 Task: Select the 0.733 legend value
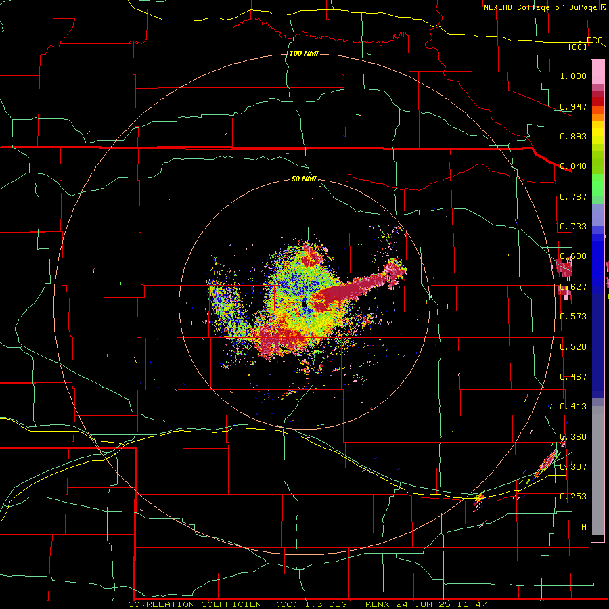click(x=573, y=226)
